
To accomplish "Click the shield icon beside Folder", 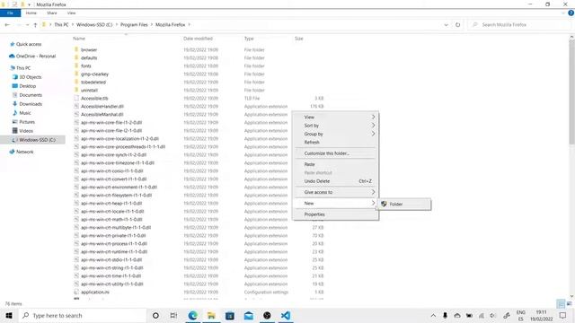I will point(384,205).
